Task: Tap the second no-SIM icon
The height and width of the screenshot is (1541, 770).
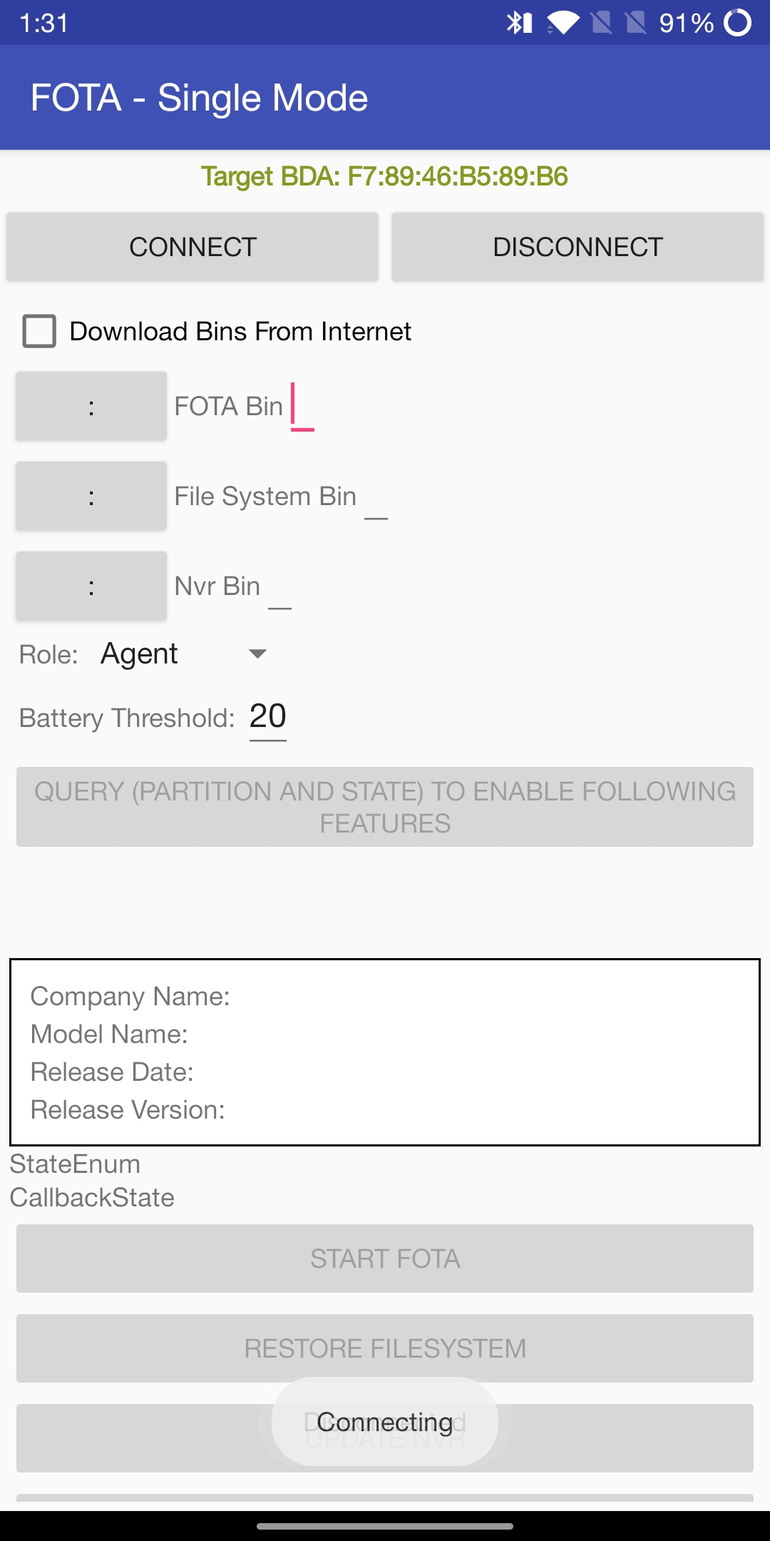Action: (x=635, y=23)
